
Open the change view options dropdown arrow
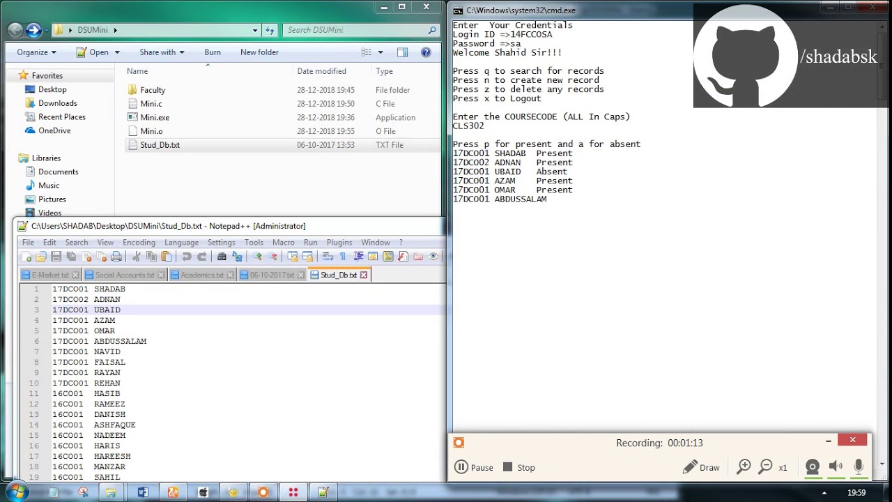tap(380, 52)
